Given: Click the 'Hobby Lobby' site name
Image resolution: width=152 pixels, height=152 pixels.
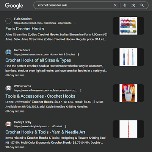Looking at the screenshot, I should [x=23, y=122].
